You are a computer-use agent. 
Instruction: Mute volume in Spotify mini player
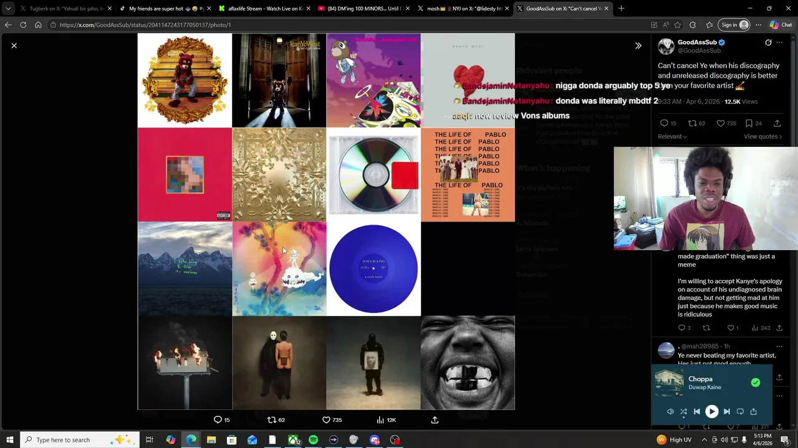tap(670, 411)
